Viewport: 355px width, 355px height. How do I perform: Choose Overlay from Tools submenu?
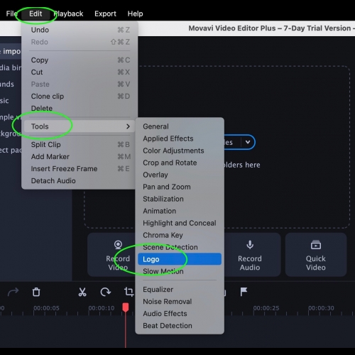coord(180,175)
